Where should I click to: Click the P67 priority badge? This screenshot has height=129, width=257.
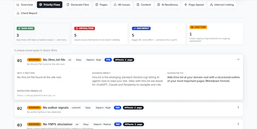(x=118, y=124)
